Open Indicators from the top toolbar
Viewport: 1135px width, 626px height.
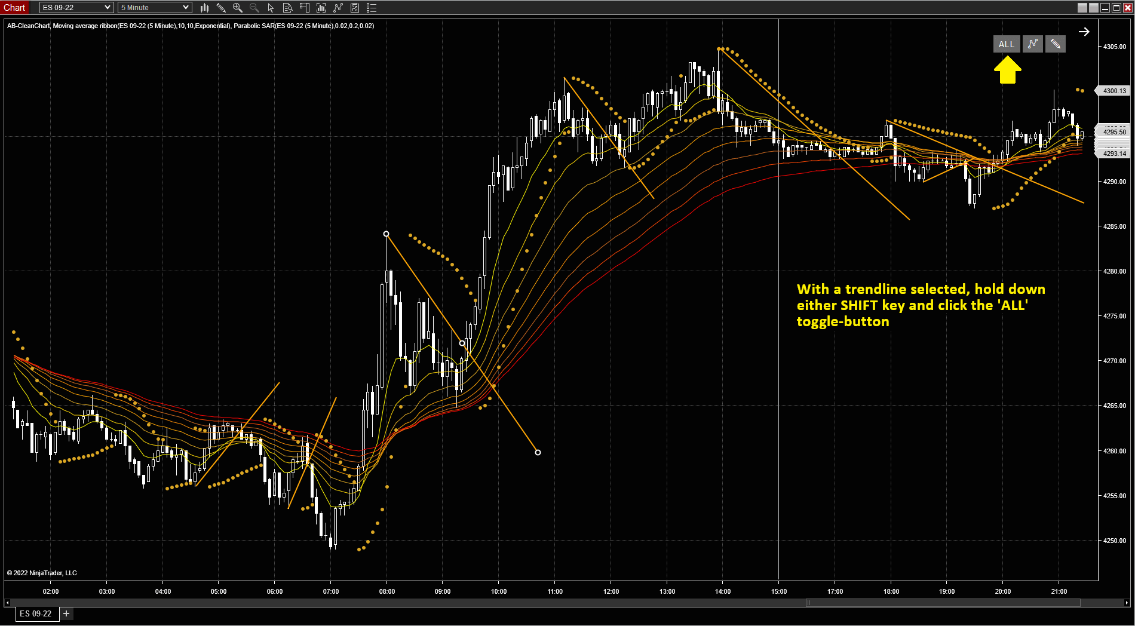coord(338,8)
